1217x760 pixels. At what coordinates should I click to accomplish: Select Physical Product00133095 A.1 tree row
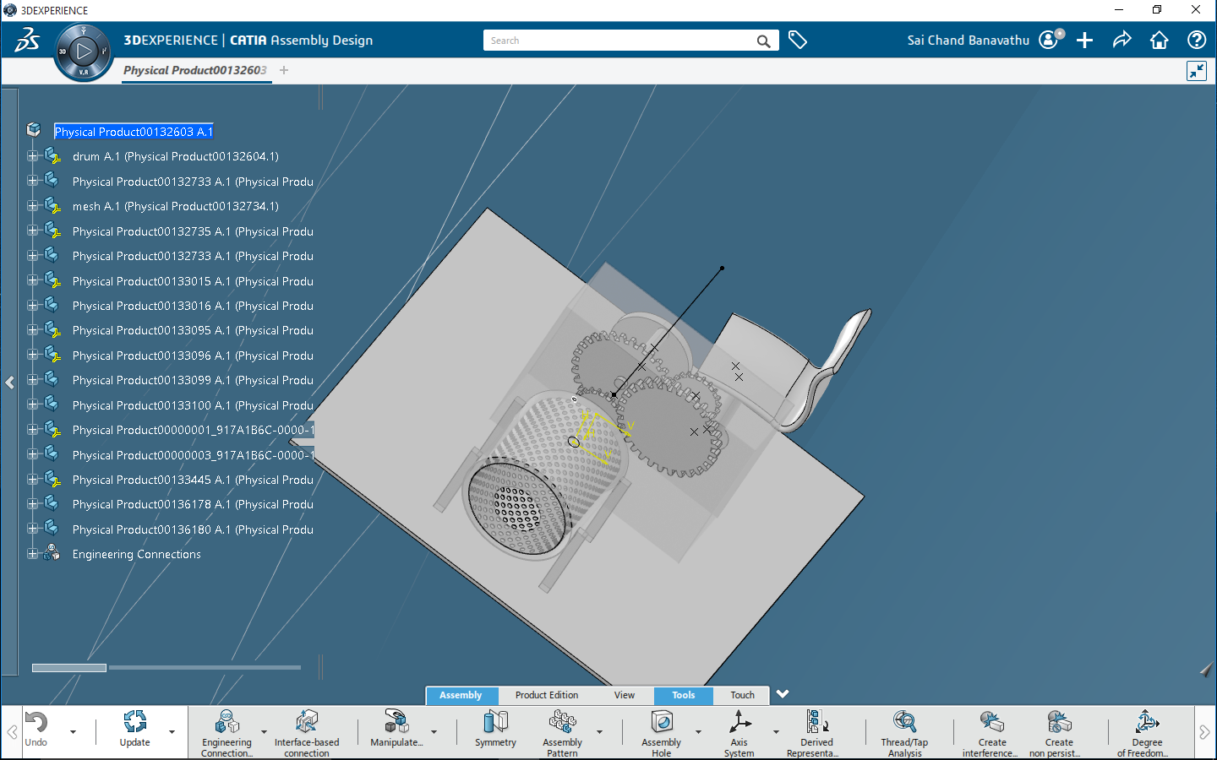[x=193, y=330]
